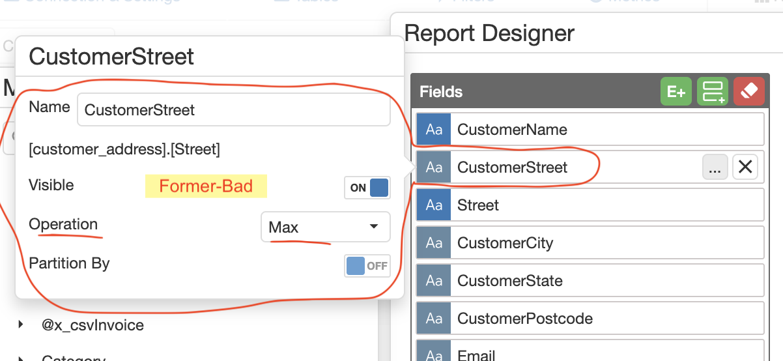Turn on the Partition By switch
This screenshot has height=361, width=783.
click(367, 266)
